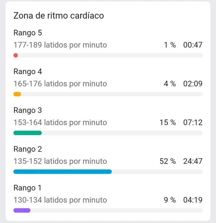216x223 pixels.
Task: Select the Rango 2 label
Action: [28, 149]
